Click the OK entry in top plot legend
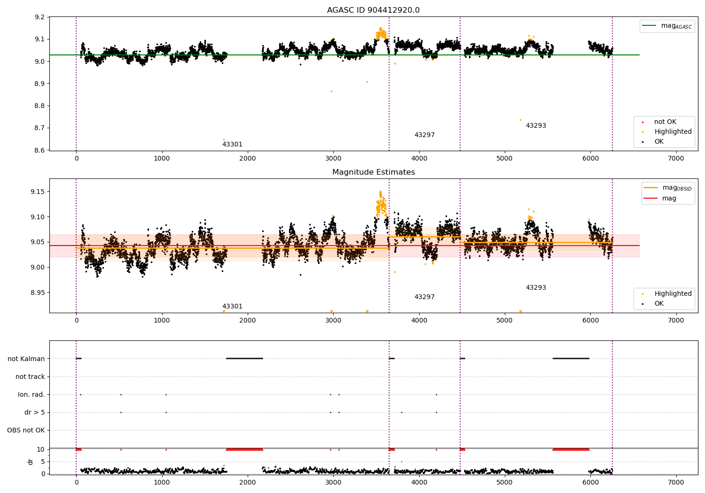 659,142
